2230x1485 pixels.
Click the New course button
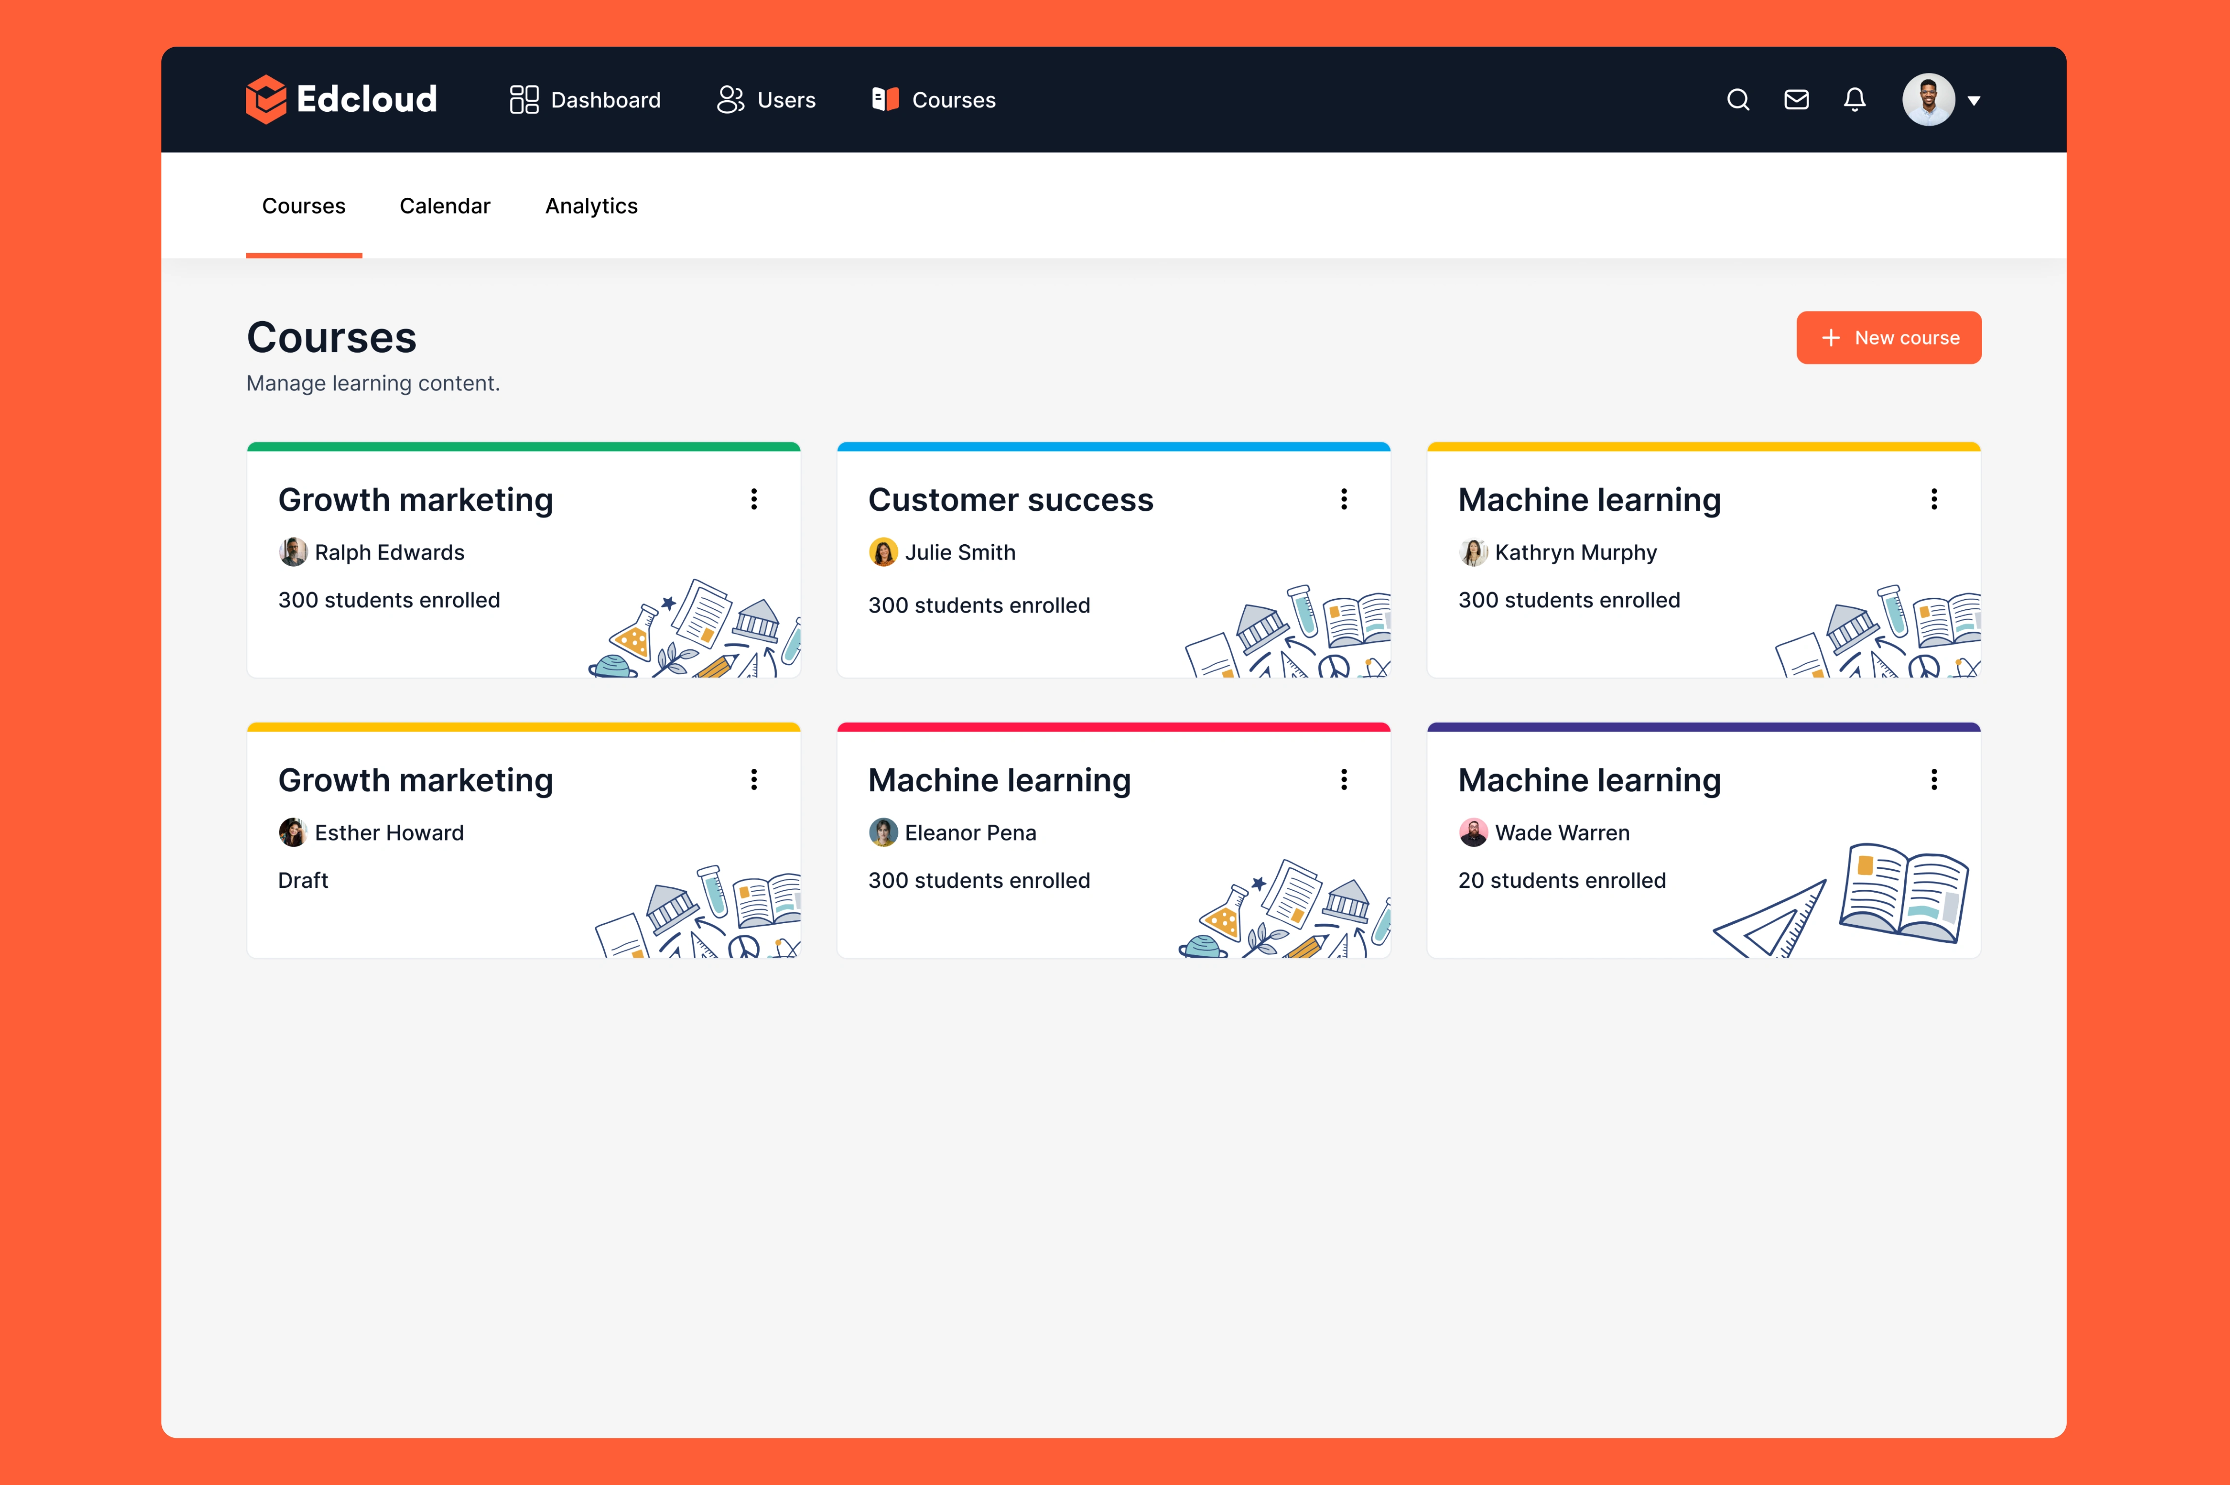coord(1888,337)
